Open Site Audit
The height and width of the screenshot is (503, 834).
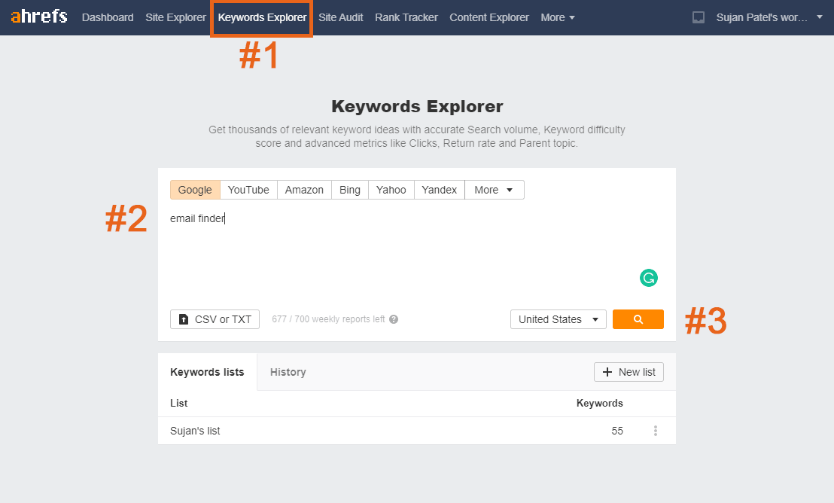[x=341, y=17]
